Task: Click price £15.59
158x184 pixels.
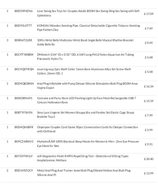Action: click(x=149, y=101)
